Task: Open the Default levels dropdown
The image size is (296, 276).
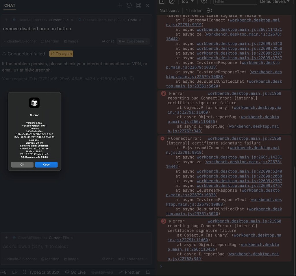Action: 274,2
